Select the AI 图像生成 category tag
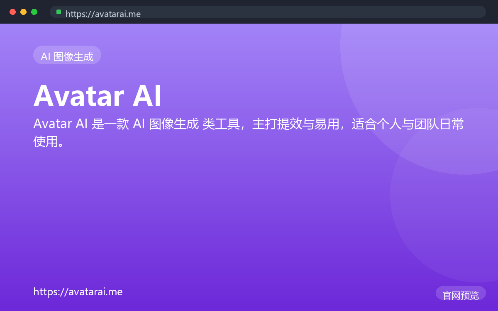 [x=67, y=55]
